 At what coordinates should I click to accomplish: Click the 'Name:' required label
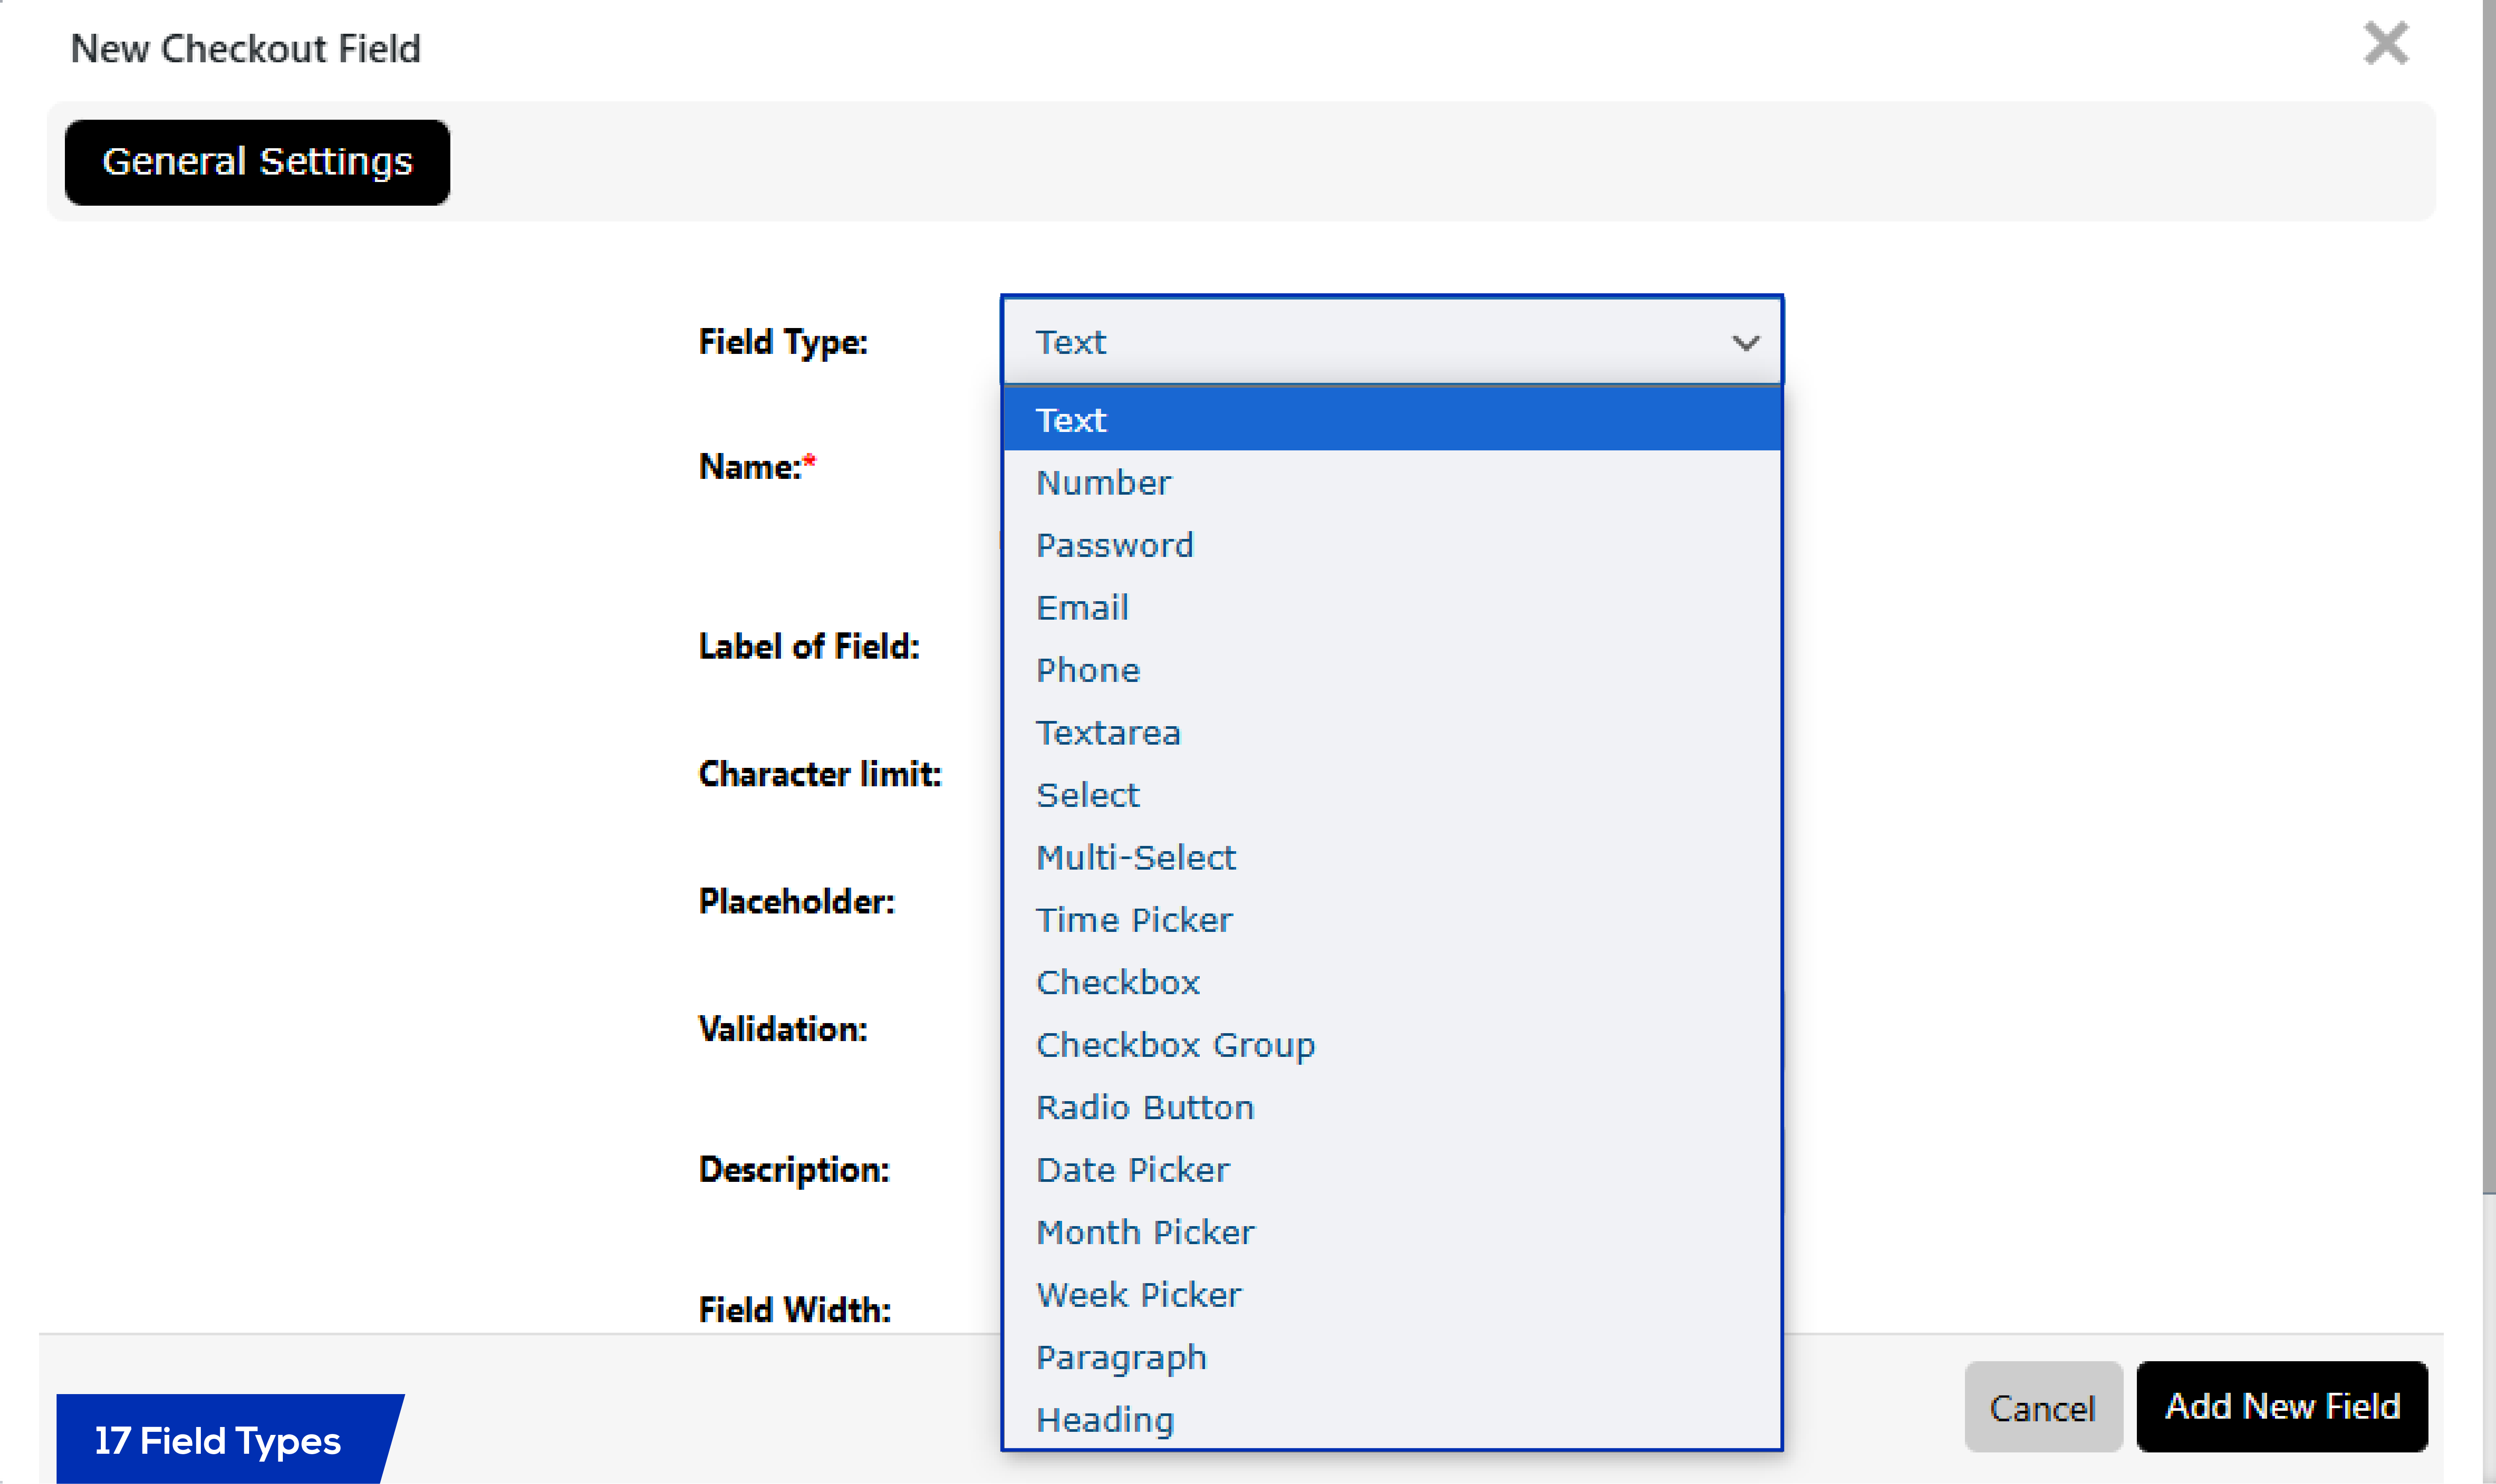pos(757,467)
